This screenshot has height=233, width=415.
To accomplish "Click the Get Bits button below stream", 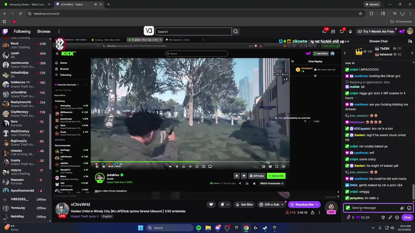I will tap(244, 205).
